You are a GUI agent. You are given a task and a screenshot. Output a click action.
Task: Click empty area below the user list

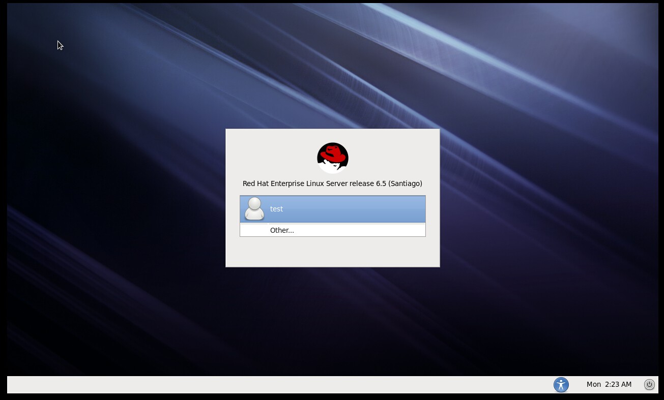pyautogui.click(x=332, y=252)
